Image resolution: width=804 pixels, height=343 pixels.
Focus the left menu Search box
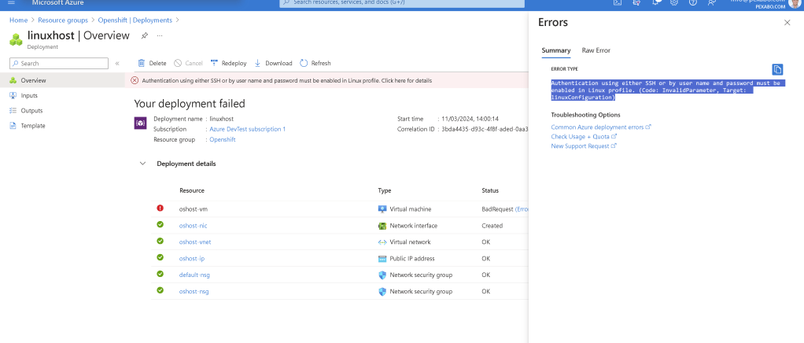point(59,64)
